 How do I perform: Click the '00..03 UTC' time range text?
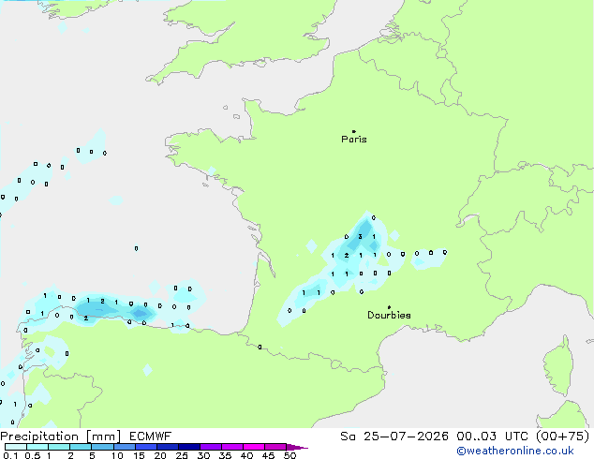(492, 437)
